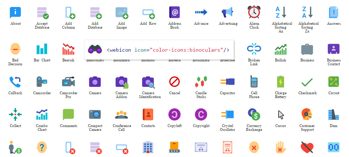Viewport: 349px width, 157px height.
Task: Pick the Bad Decision face icon
Action: click(x=15, y=49)
